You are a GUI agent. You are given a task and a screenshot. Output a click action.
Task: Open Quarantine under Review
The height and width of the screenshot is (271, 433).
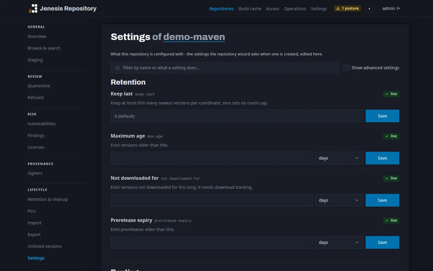pyautogui.click(x=39, y=86)
